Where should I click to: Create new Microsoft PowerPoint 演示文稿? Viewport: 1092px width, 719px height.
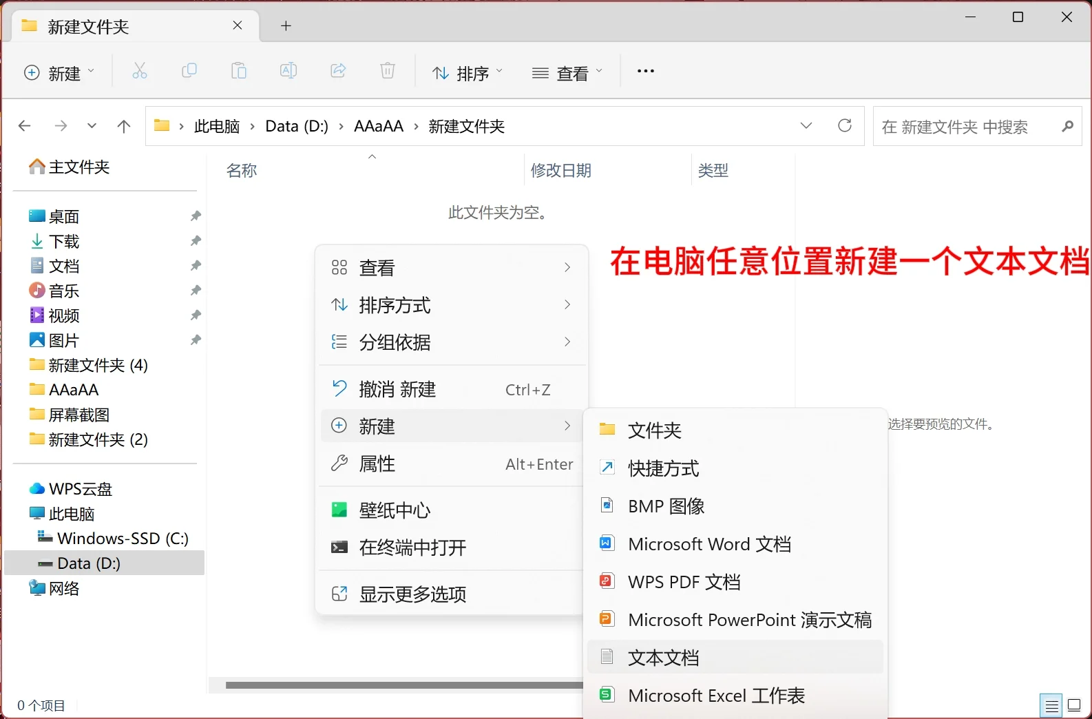[735, 620]
